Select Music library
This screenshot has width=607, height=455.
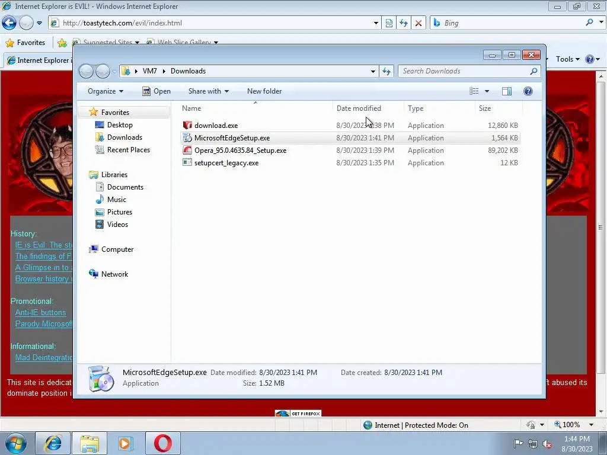117,199
